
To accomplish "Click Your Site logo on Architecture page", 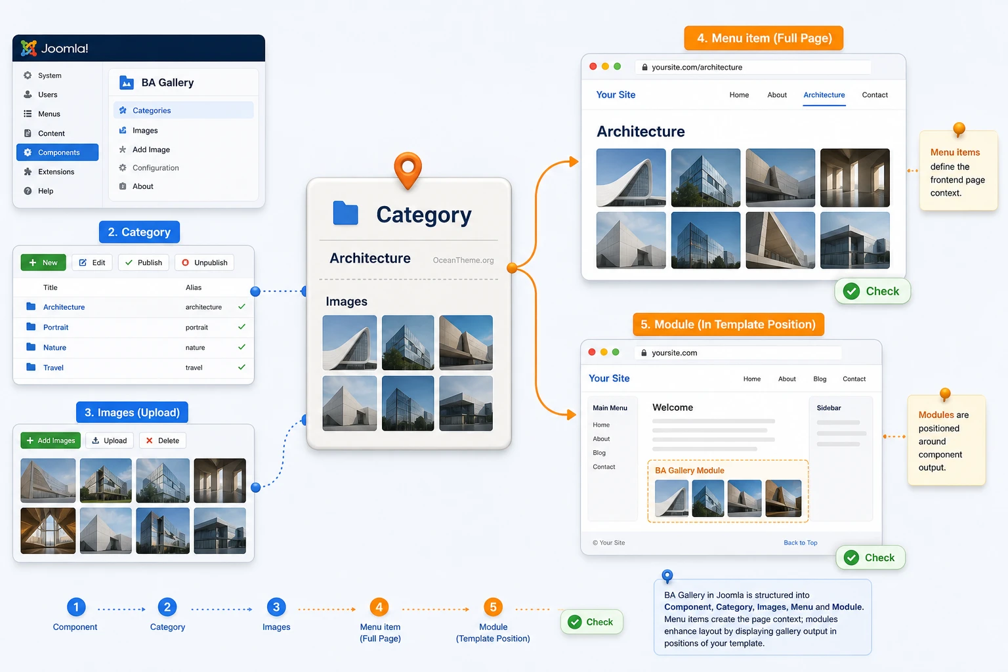I will (x=616, y=94).
